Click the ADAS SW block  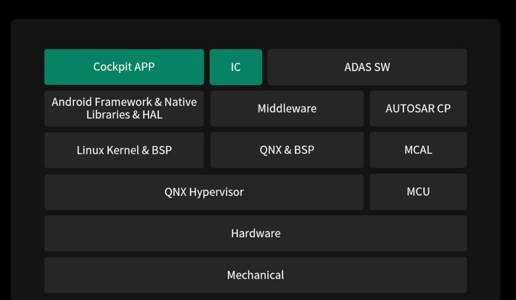367,67
